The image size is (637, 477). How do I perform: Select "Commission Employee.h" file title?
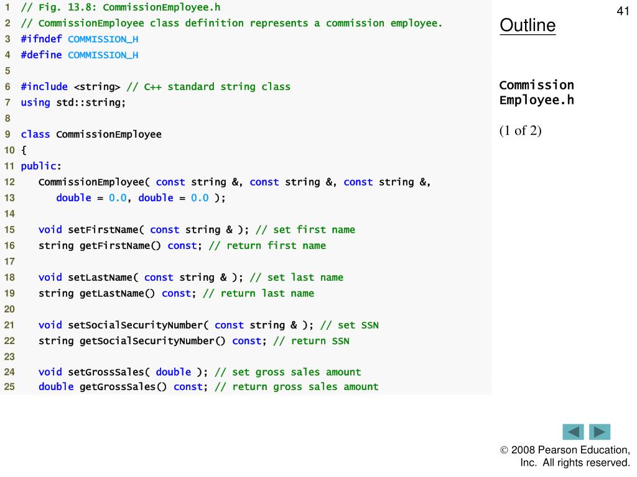coord(537,93)
